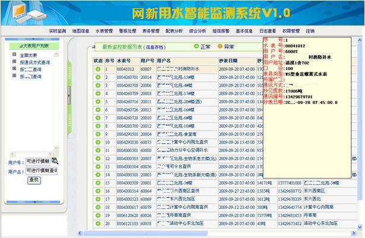Image resolution: width=365 pixels, height=238 pixels.
Task: Click the status icon for row 5
Action: (x=98, y=101)
